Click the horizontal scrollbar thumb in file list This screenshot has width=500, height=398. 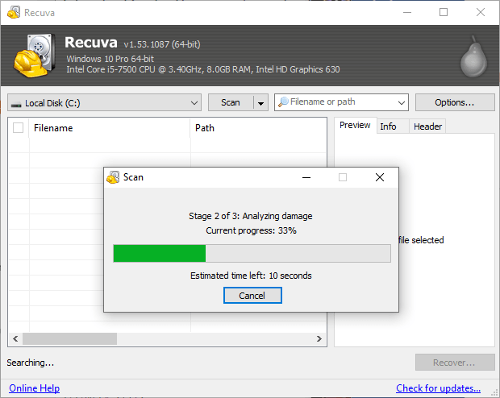pos(69,338)
